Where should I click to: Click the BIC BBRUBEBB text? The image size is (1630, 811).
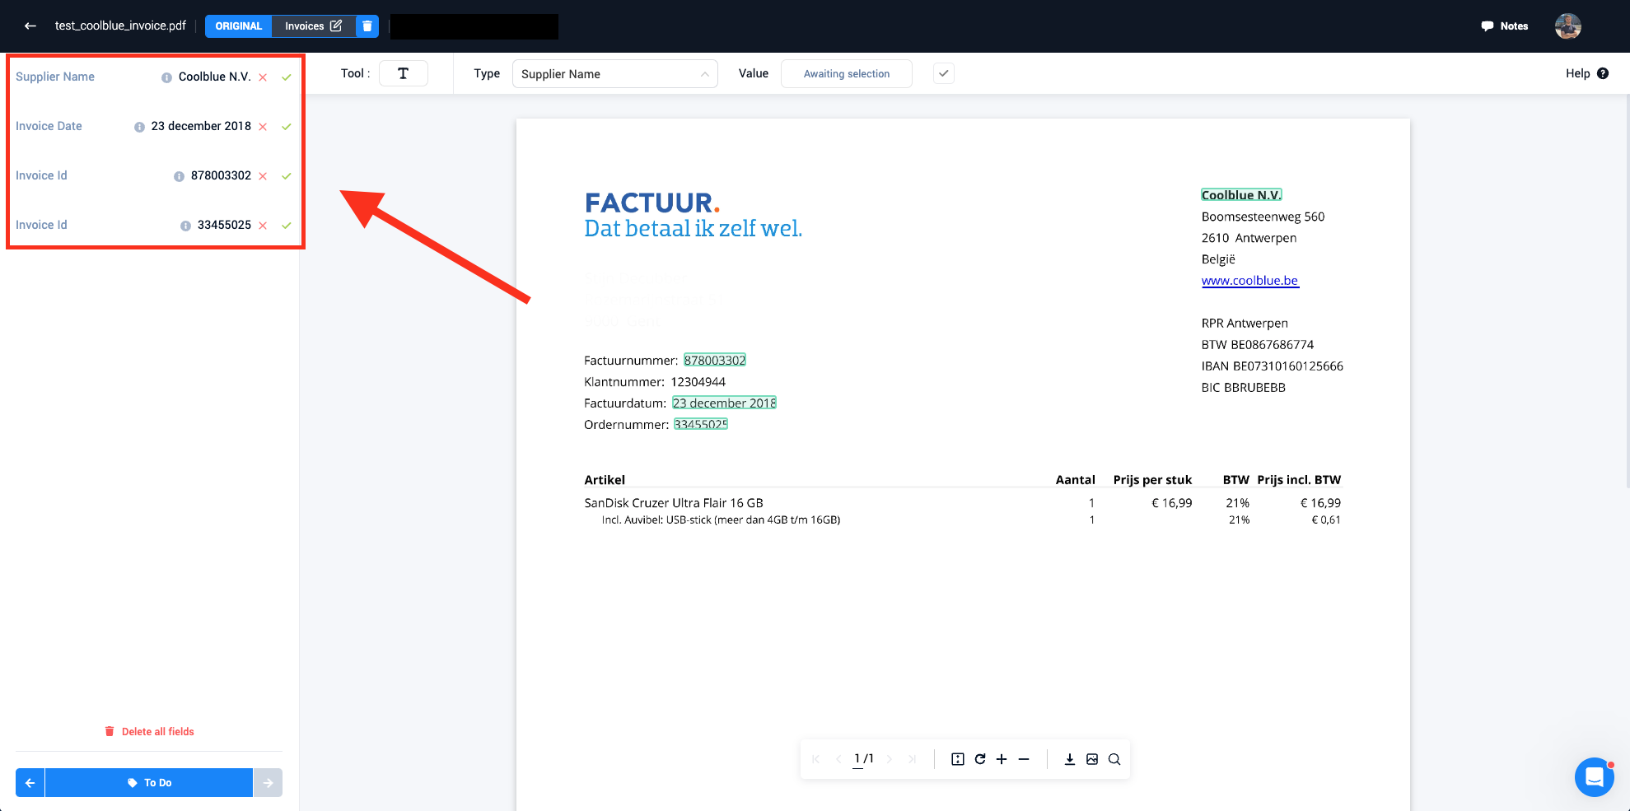pyautogui.click(x=1243, y=387)
